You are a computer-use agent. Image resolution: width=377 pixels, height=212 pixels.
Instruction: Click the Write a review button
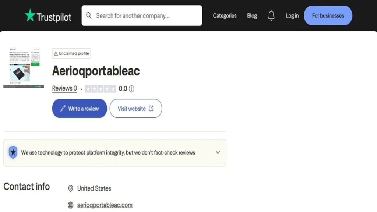80,109
